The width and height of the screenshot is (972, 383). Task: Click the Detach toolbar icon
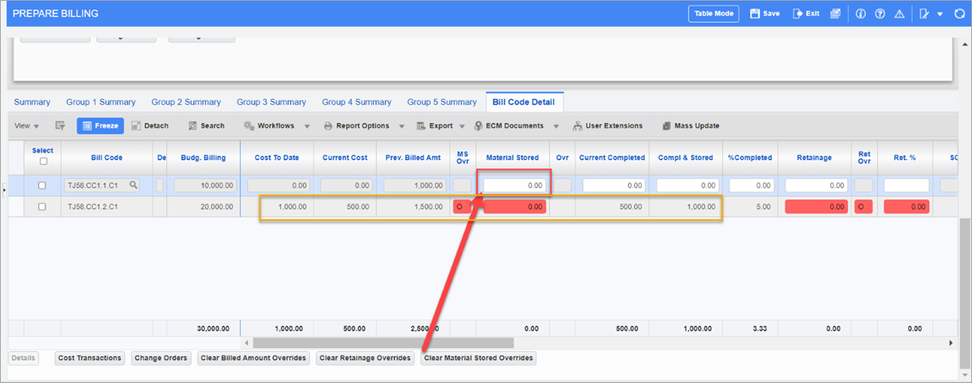(135, 126)
